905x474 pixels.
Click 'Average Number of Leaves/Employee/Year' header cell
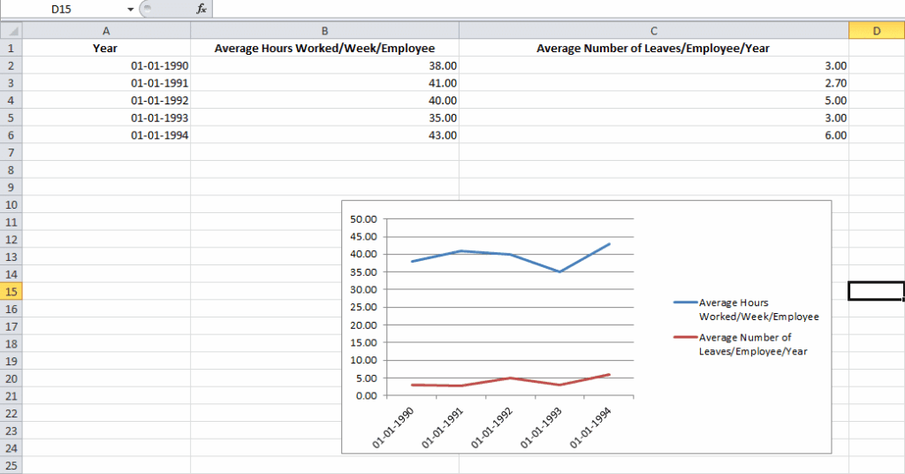[653, 48]
